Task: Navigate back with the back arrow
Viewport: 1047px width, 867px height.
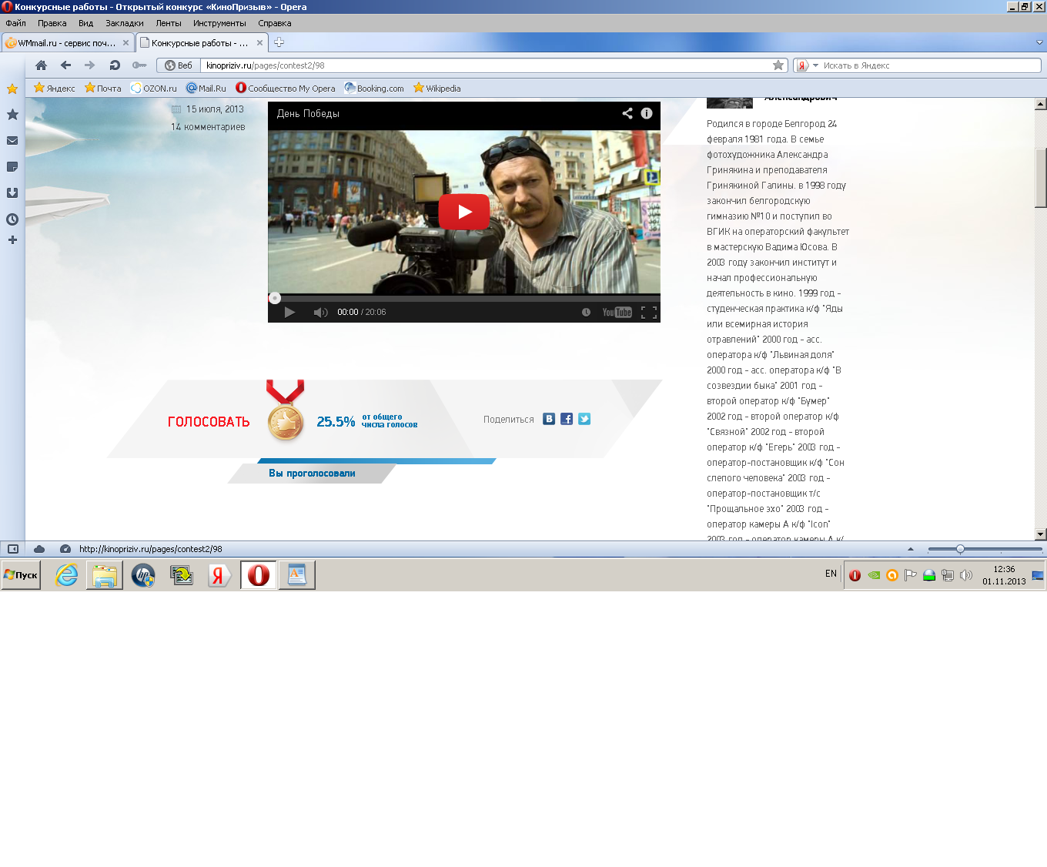Action: 65,65
